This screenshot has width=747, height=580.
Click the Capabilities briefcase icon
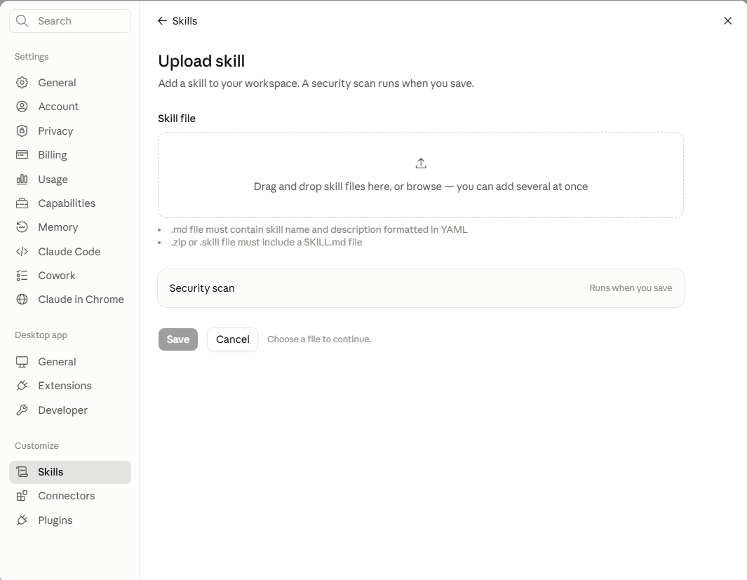pos(22,203)
